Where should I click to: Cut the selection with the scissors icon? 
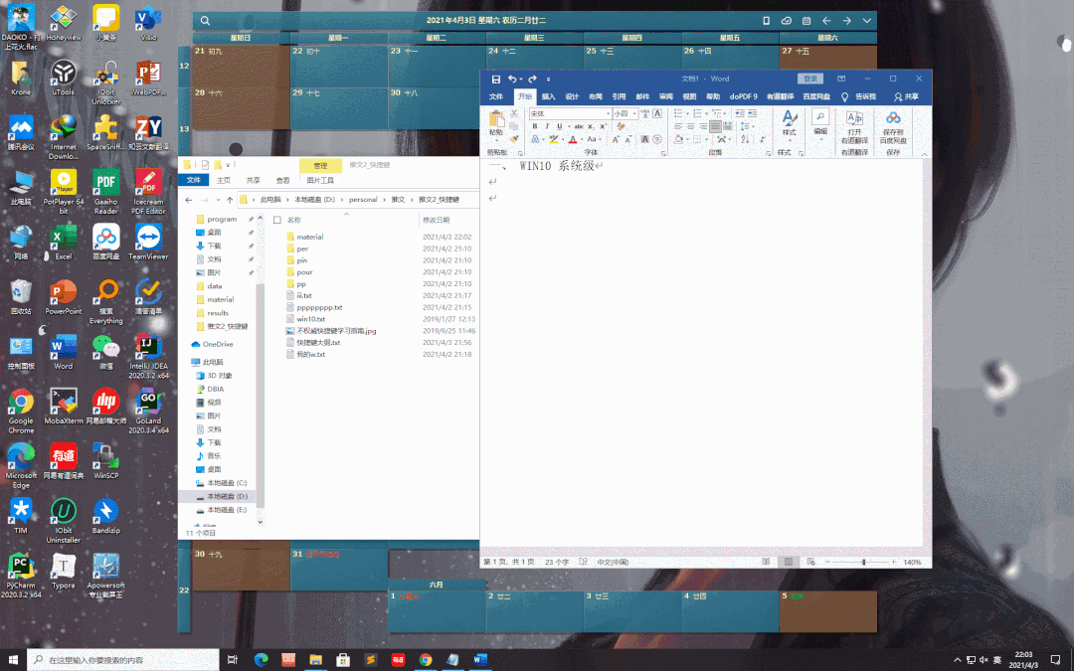tap(514, 113)
